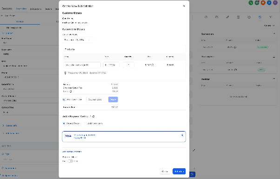The width and height of the screenshot is (280, 179).
Task: Click the tax amount info icon
Action: (x=153, y=65)
